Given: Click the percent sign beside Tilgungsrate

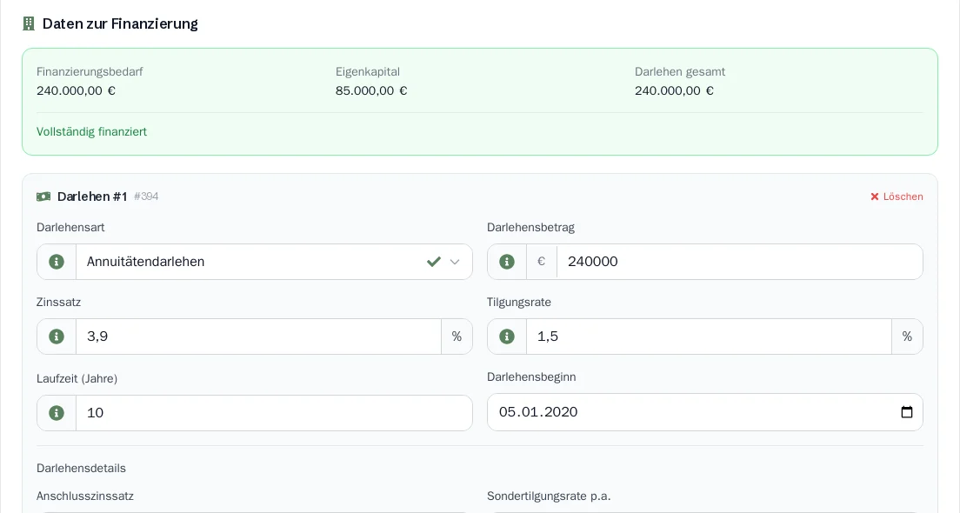Looking at the screenshot, I should click(x=907, y=336).
